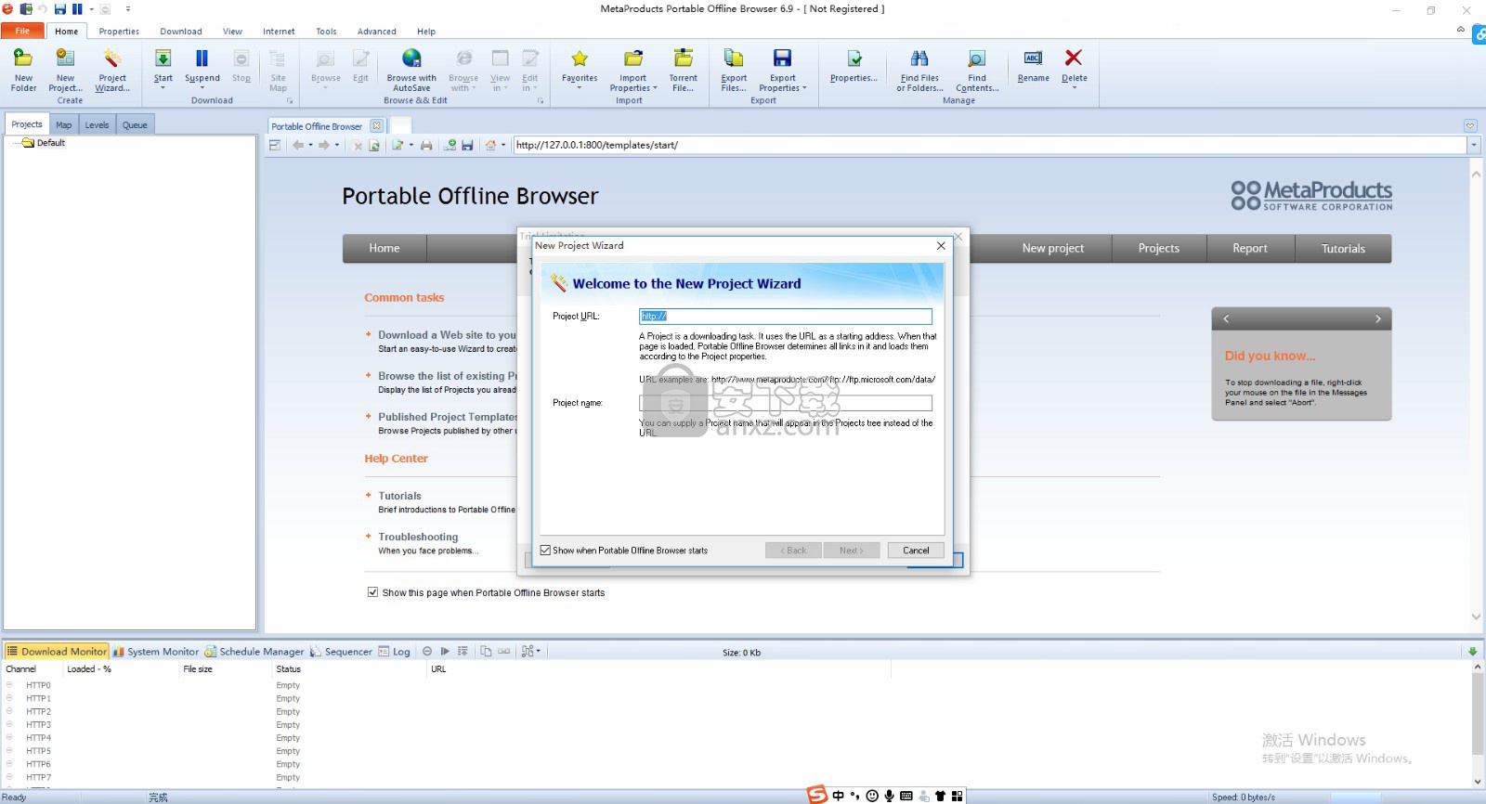Click the copy icon in Download Monitor toolbar

click(486, 652)
